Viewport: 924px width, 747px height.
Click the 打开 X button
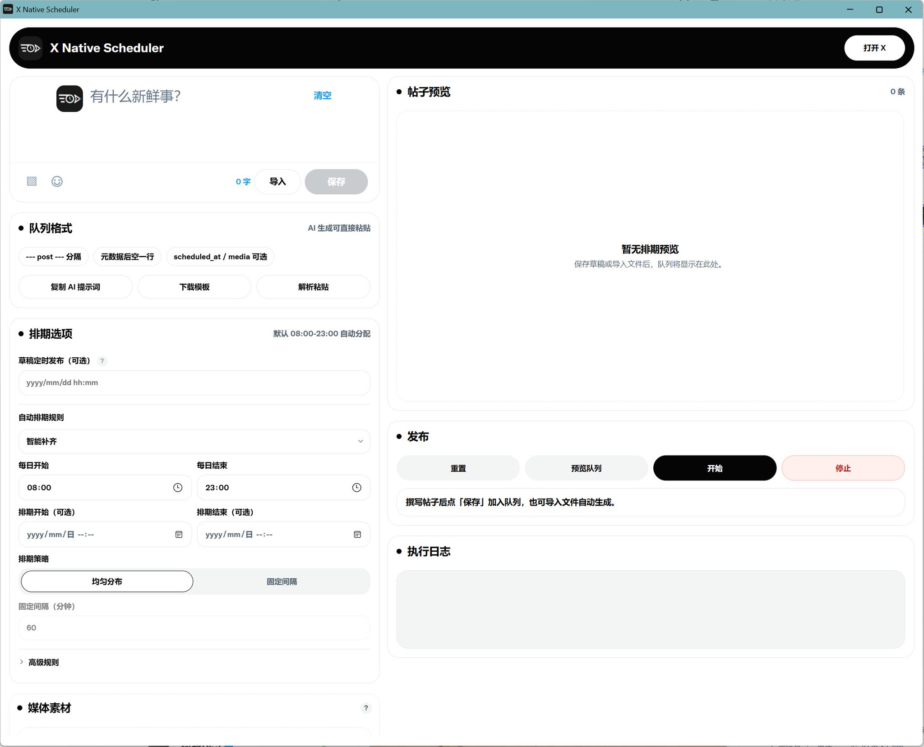874,48
